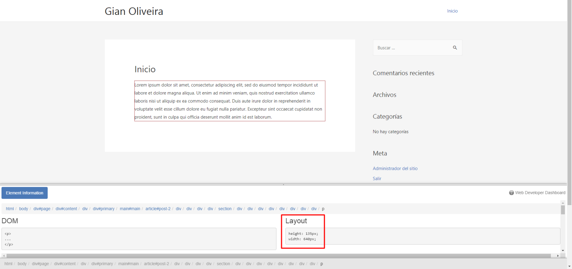Viewport: 572px width, 269px height.
Task: Select "div#content" in the breadcrumb path
Action: point(66,208)
